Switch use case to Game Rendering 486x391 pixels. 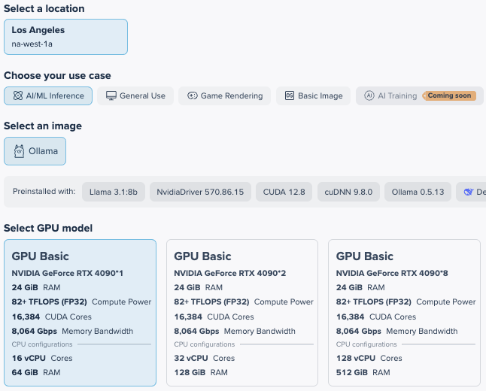tap(224, 96)
